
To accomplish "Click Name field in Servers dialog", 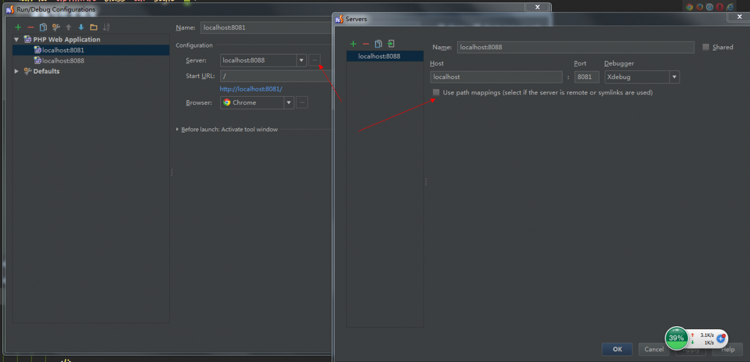I will [x=575, y=47].
